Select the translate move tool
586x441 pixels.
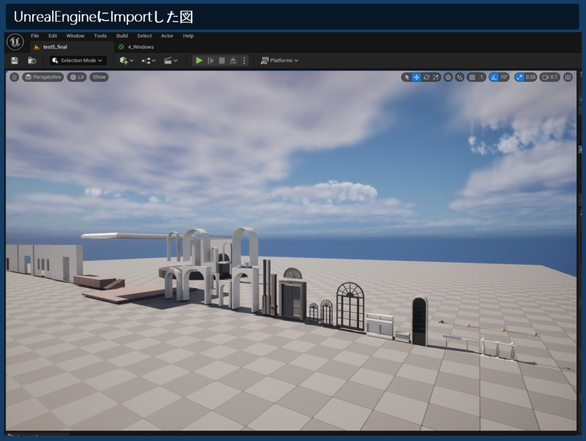[x=417, y=77]
